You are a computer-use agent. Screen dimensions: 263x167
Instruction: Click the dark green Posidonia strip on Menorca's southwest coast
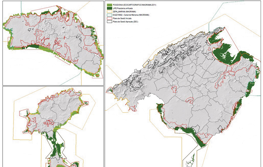click(34, 47)
